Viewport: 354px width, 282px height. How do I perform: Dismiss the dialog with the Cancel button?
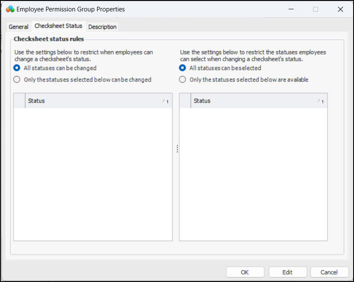(329, 272)
